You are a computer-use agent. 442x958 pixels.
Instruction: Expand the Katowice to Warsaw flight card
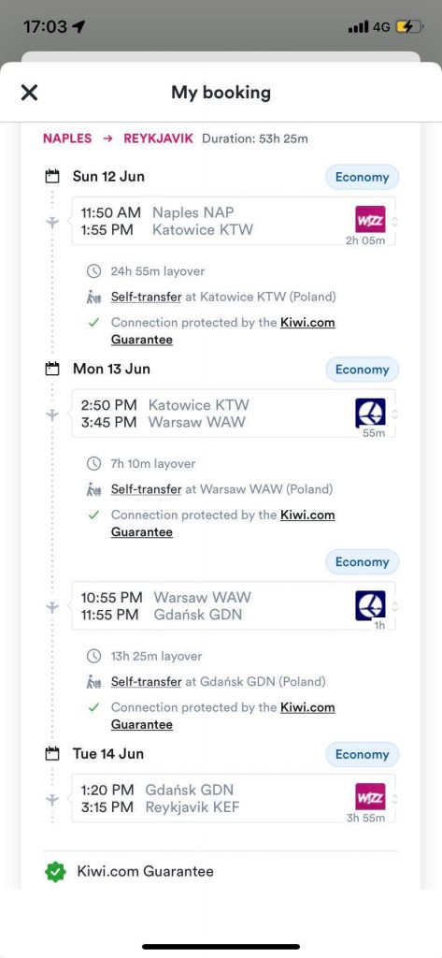[234, 413]
